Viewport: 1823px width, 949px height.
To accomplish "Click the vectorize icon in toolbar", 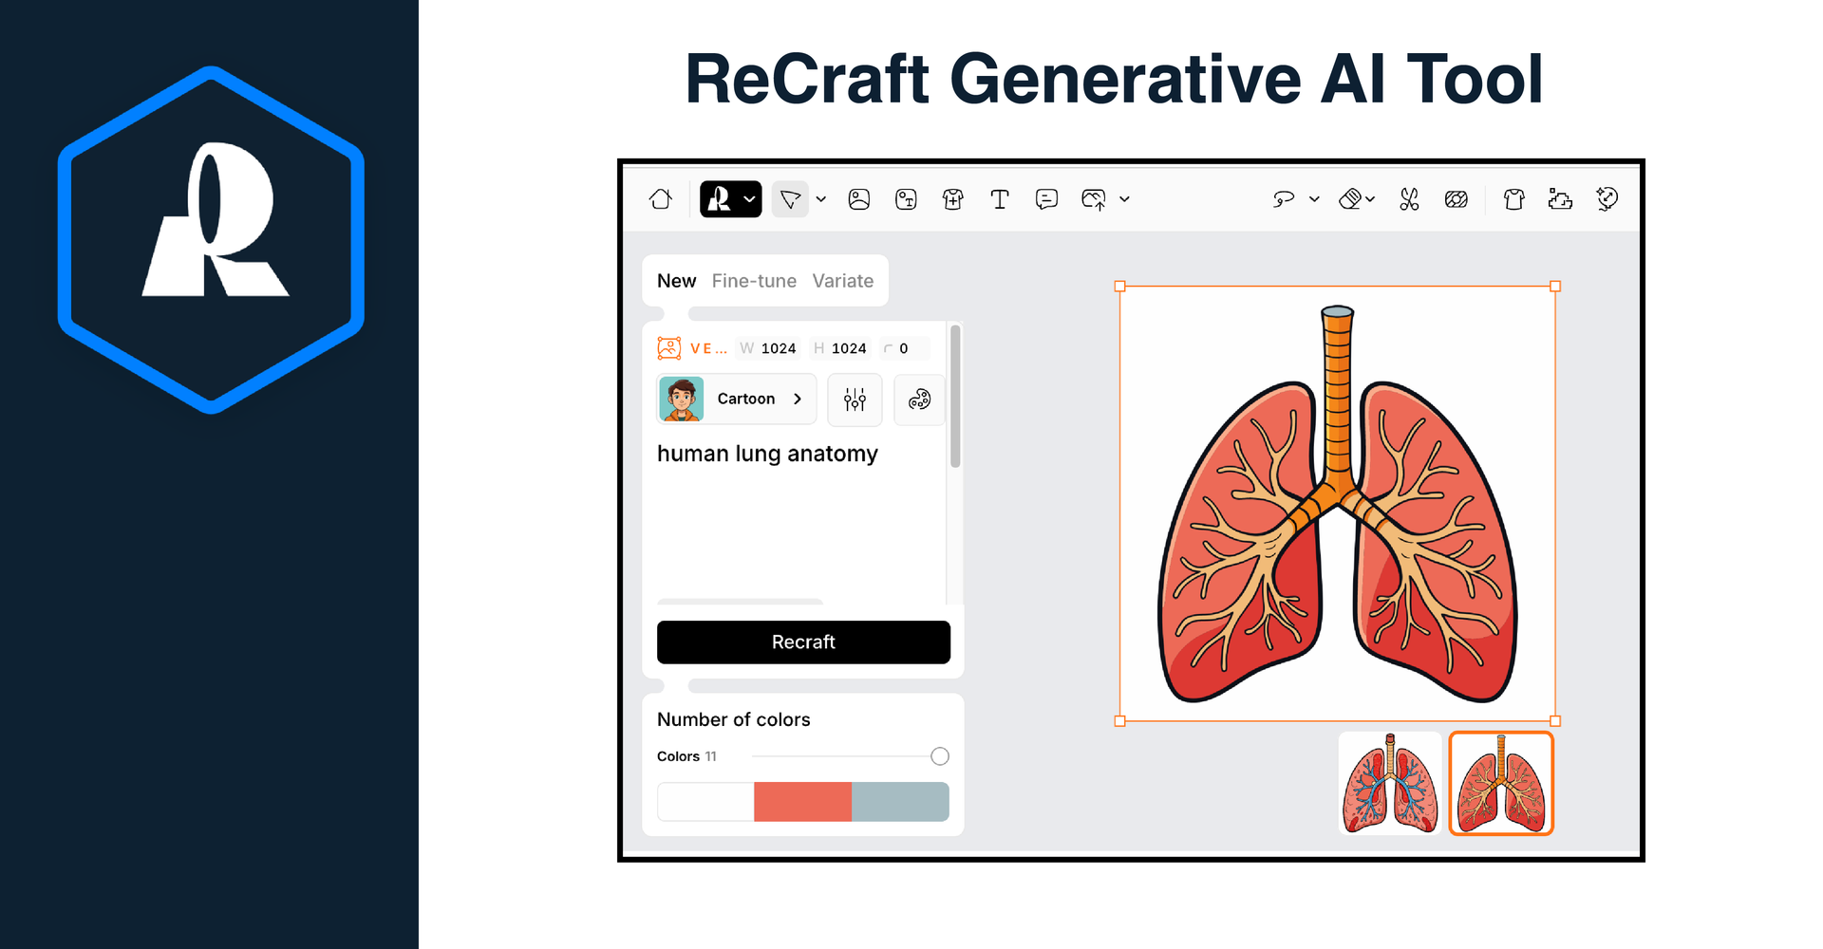I will (1560, 199).
